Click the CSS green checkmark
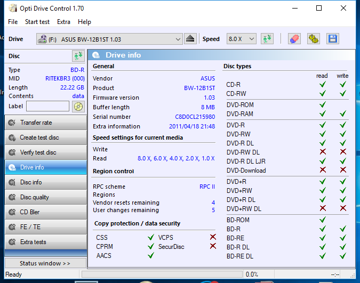Image resolution: width=360 pixels, height=283 pixels. tap(151, 237)
